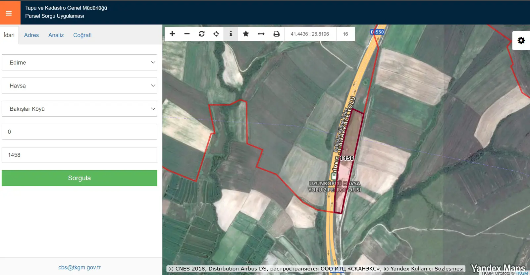Open the Edirne province dropdown
530x275 pixels.
point(79,62)
